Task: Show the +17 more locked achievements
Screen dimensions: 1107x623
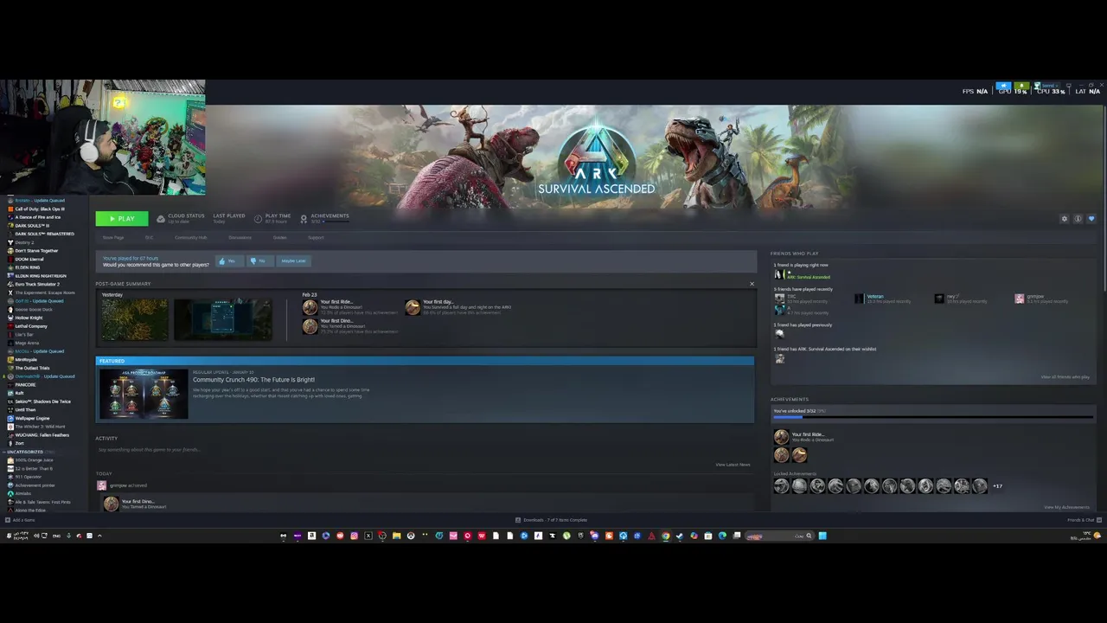Action: click(997, 486)
